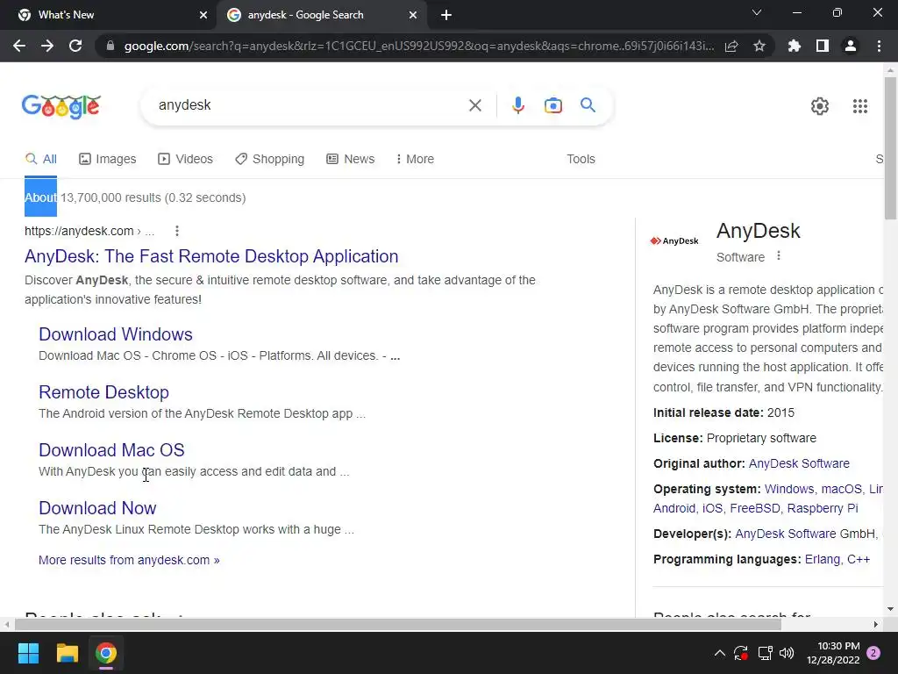Click the sync update tray icon
This screenshot has height=674, width=898.
click(x=740, y=653)
